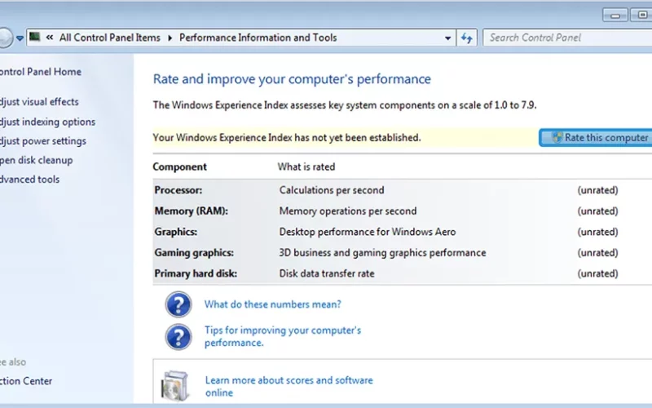Click the Primary hard disk: row label
Image resolution: width=652 pixels, height=408 pixels.
tap(196, 273)
